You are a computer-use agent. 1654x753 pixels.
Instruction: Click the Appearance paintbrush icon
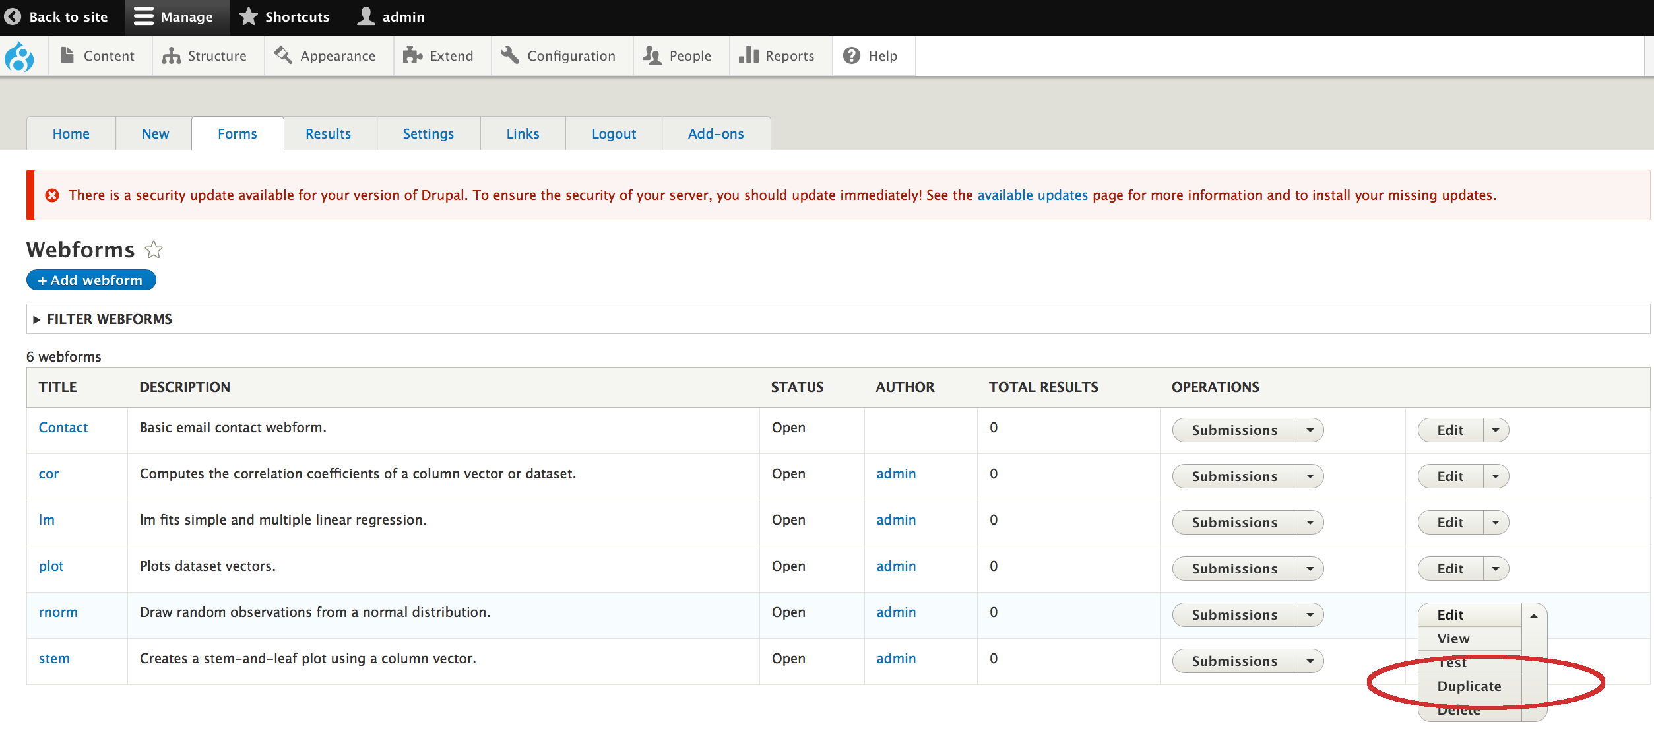coord(283,55)
